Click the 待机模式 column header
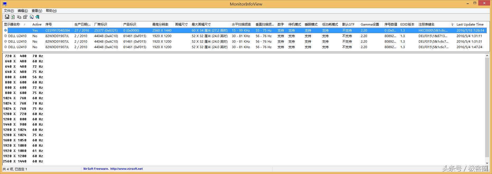This screenshot has width=492, height=174. (x=295, y=24)
